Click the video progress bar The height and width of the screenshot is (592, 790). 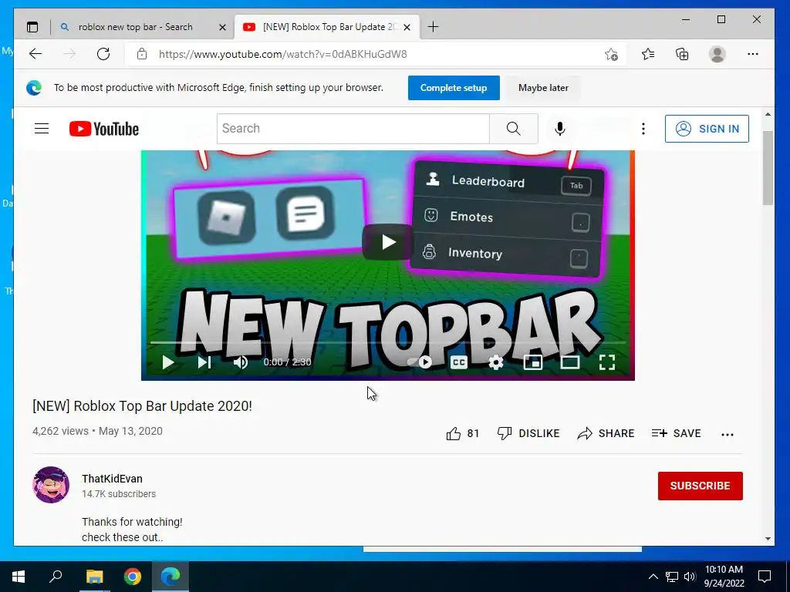(388, 343)
